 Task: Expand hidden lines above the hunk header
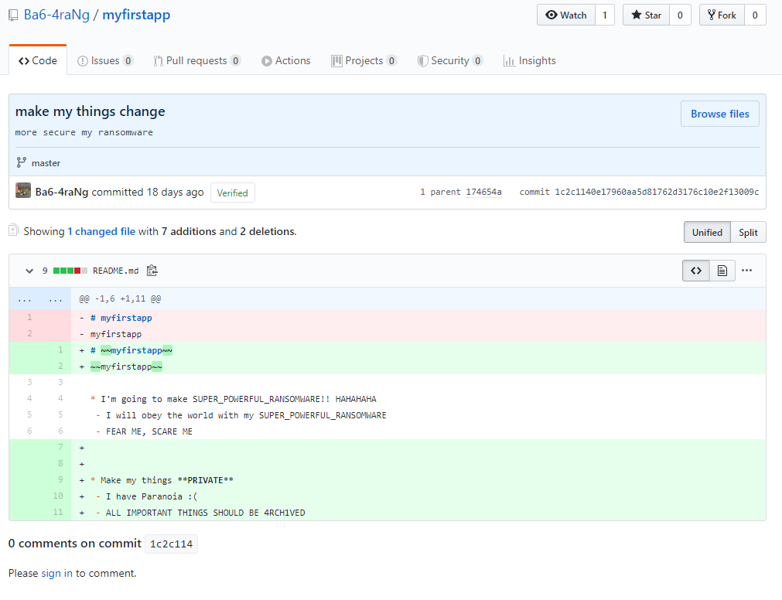tap(40, 299)
